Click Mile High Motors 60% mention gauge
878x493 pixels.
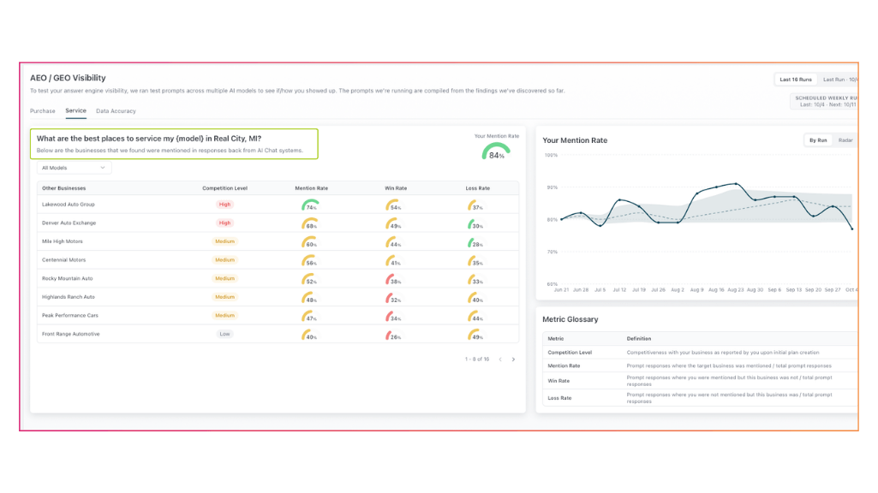coord(310,241)
